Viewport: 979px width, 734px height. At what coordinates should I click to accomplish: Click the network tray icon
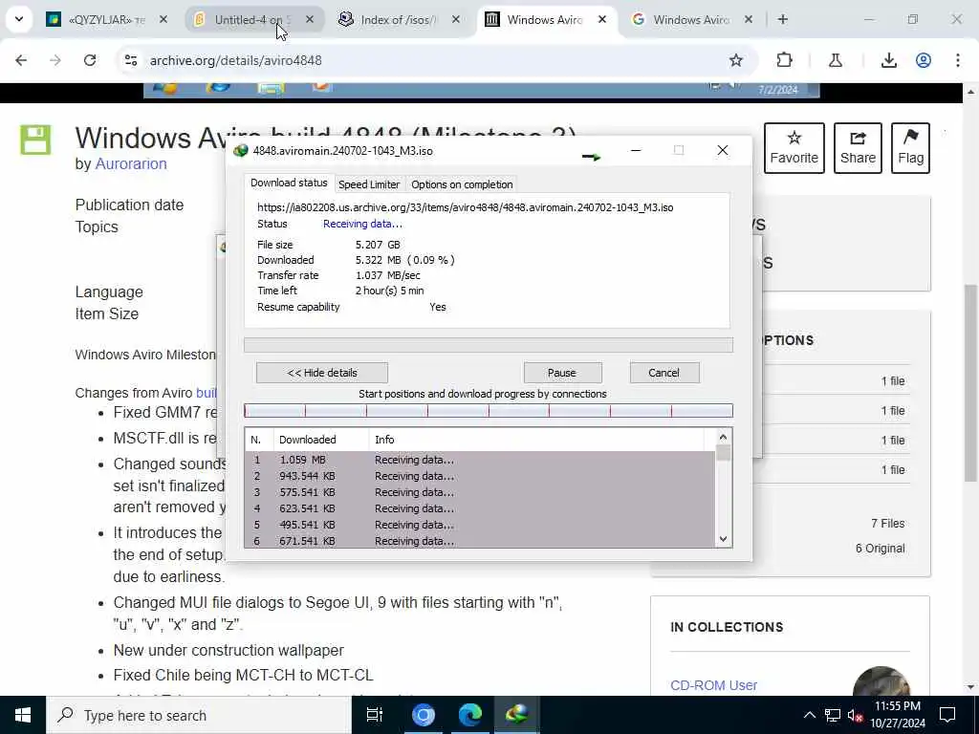click(x=833, y=715)
